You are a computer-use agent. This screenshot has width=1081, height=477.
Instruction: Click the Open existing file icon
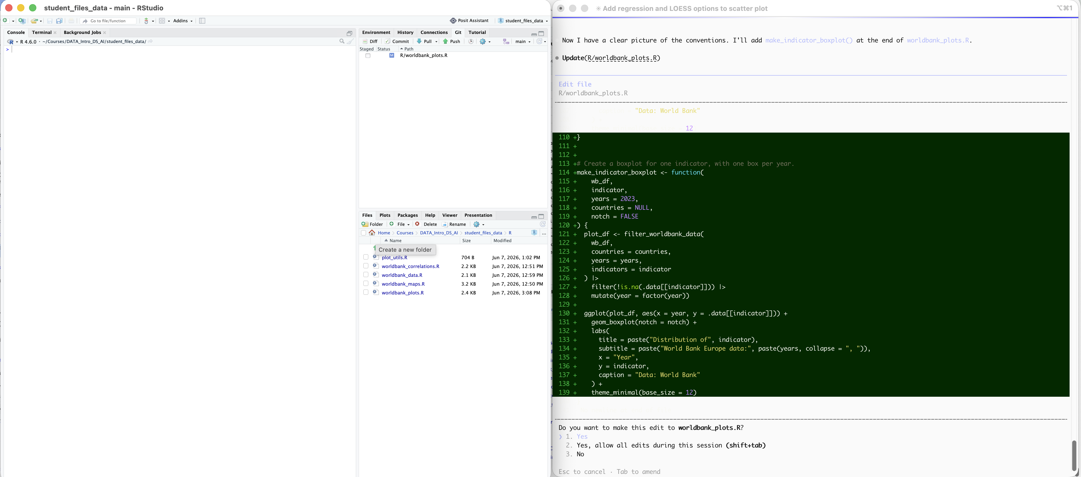point(34,20)
